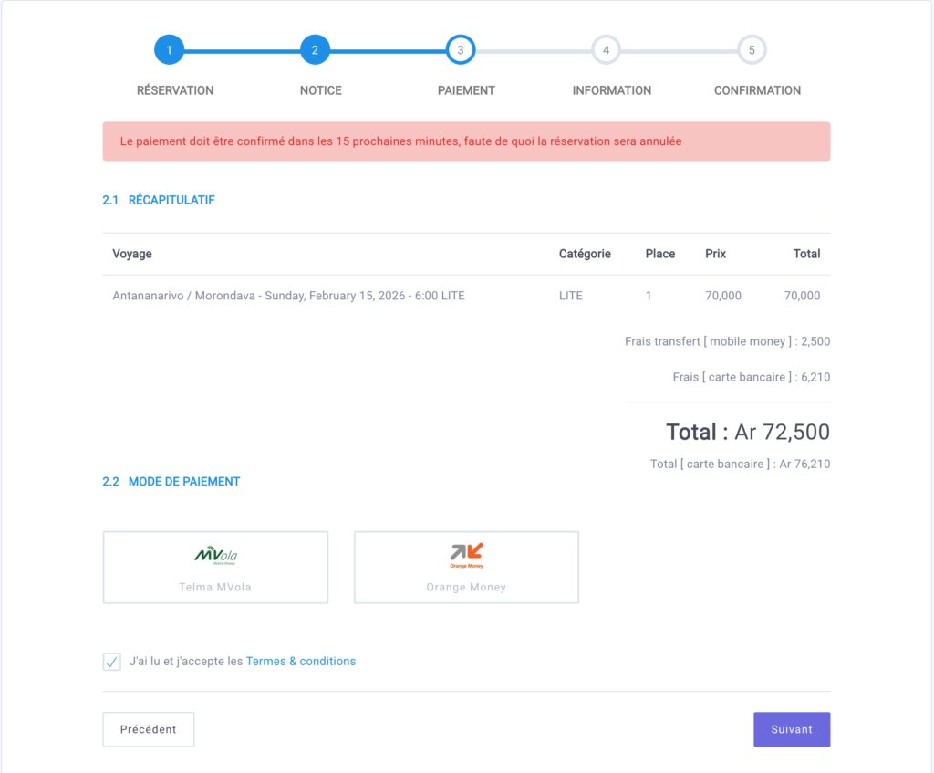Viewport: 934px width, 773px height.
Task: Click the red payment deadline warning banner
Action: pos(466,141)
